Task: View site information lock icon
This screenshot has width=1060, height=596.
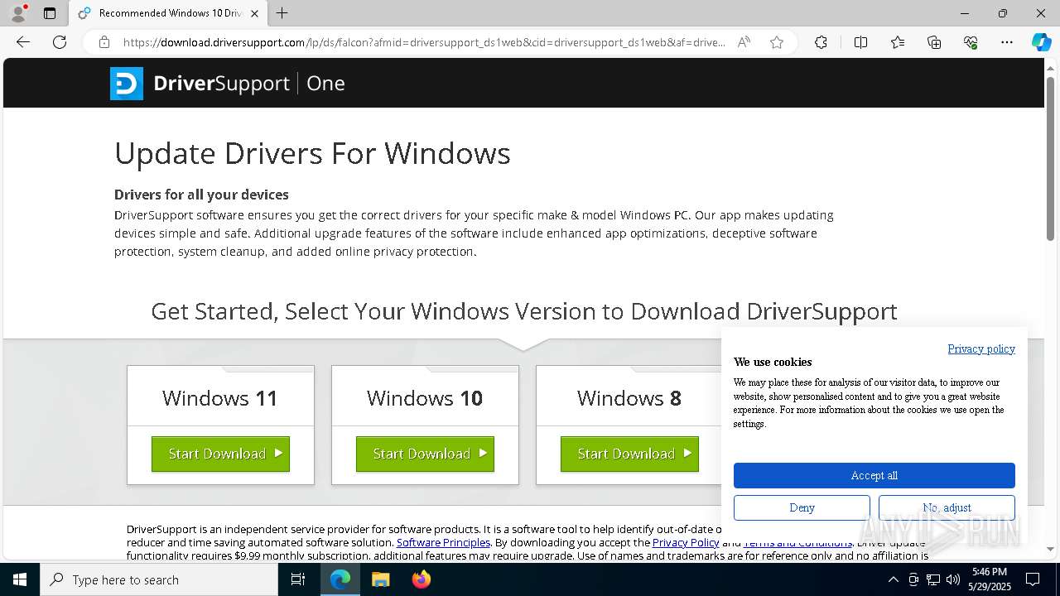Action: pos(104,42)
